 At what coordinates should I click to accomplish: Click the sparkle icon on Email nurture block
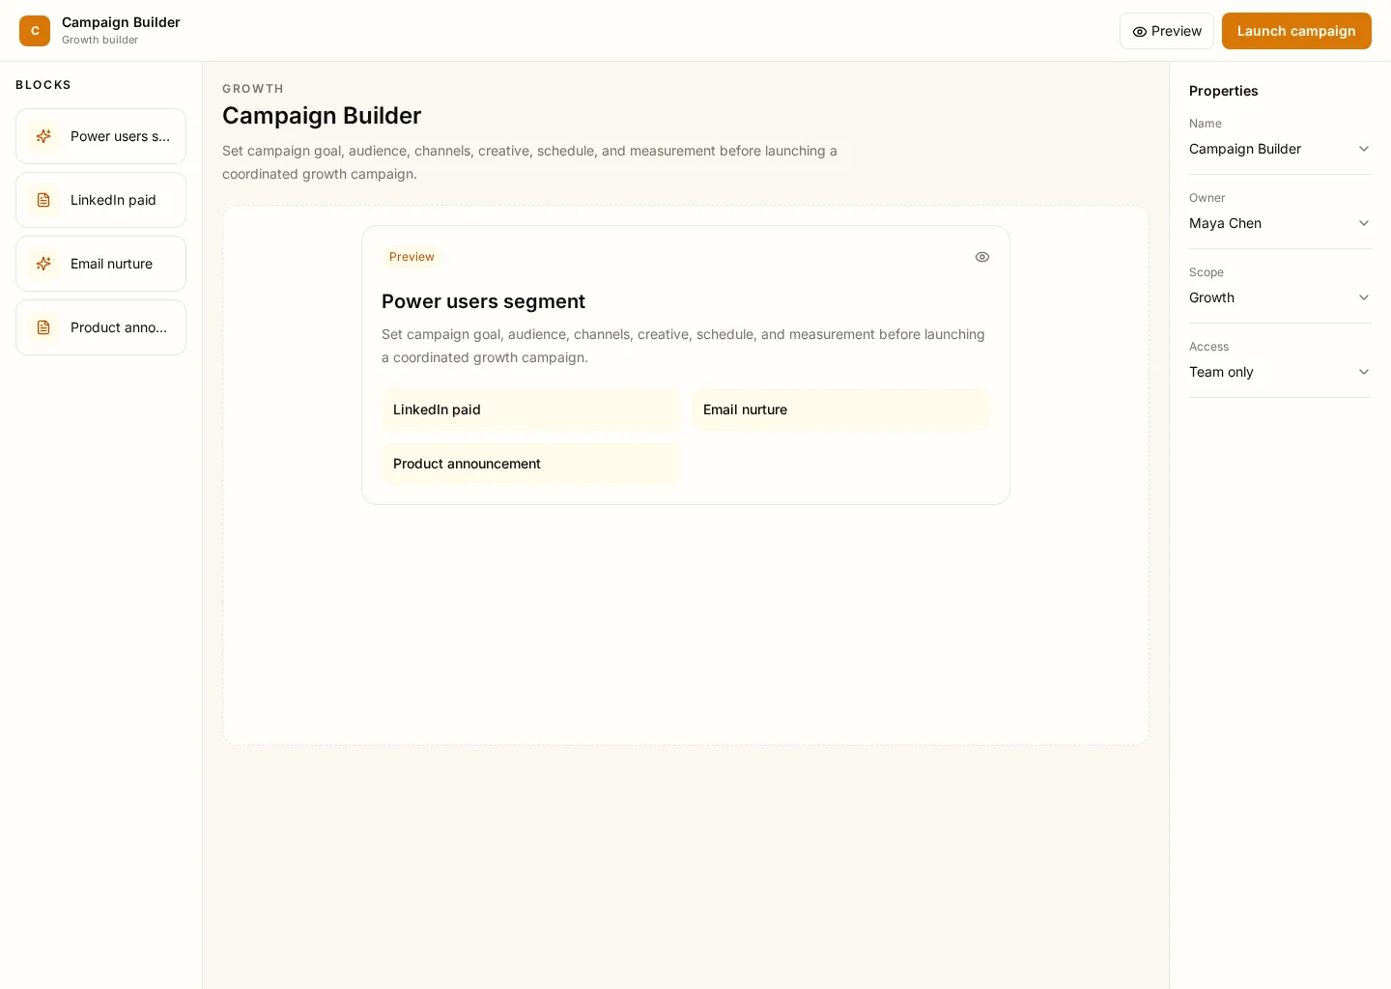tap(43, 264)
